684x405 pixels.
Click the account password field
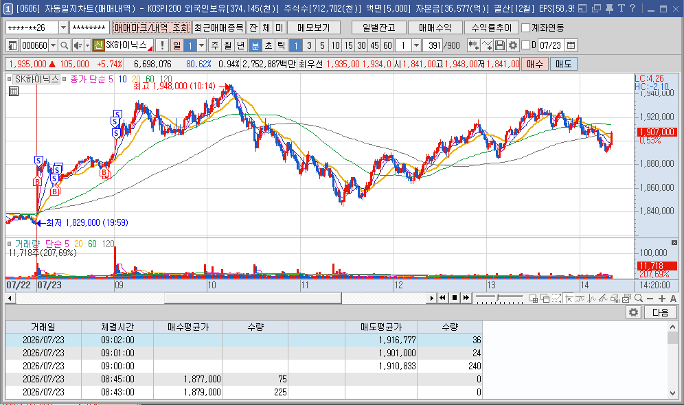point(89,27)
